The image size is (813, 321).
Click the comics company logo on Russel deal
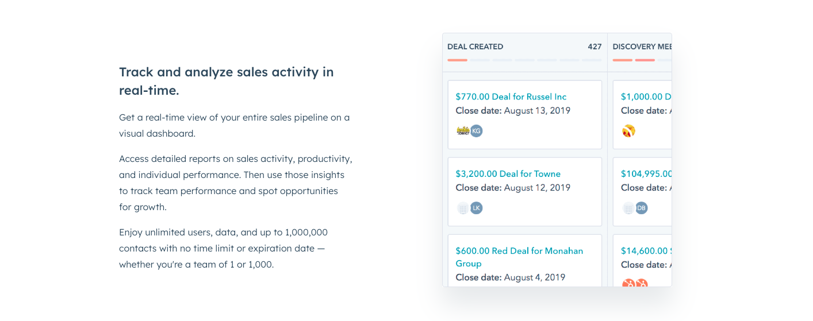click(463, 131)
